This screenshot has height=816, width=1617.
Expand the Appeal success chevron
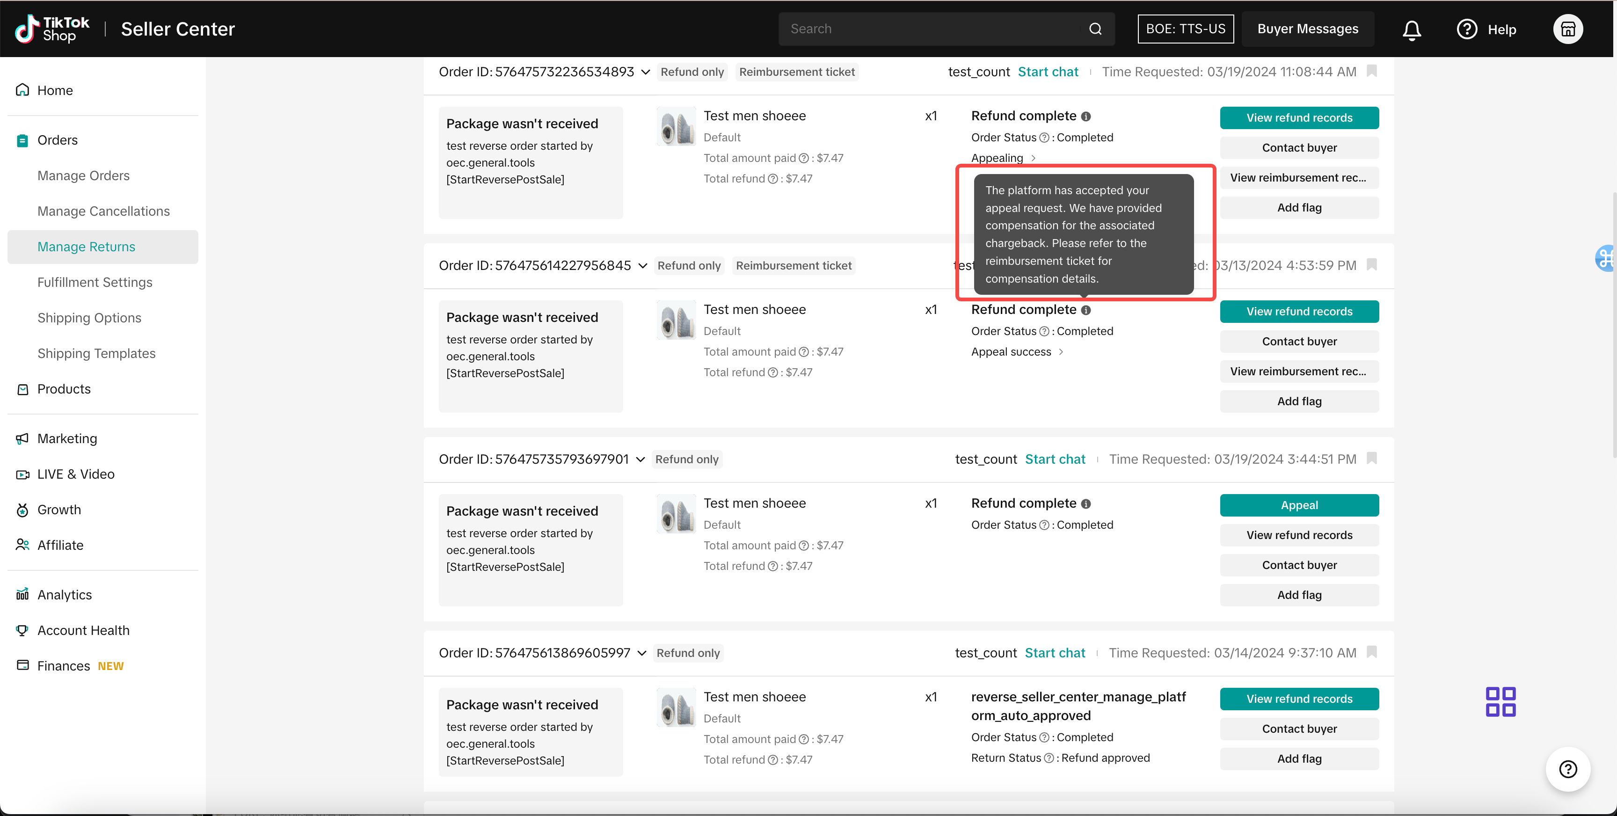point(1061,352)
